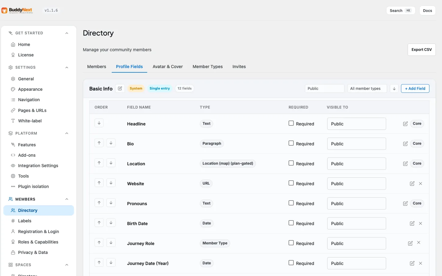Image resolution: width=442 pixels, height=276 pixels.
Task: Open Appearance in the sidebar
Action: tap(39, 89)
